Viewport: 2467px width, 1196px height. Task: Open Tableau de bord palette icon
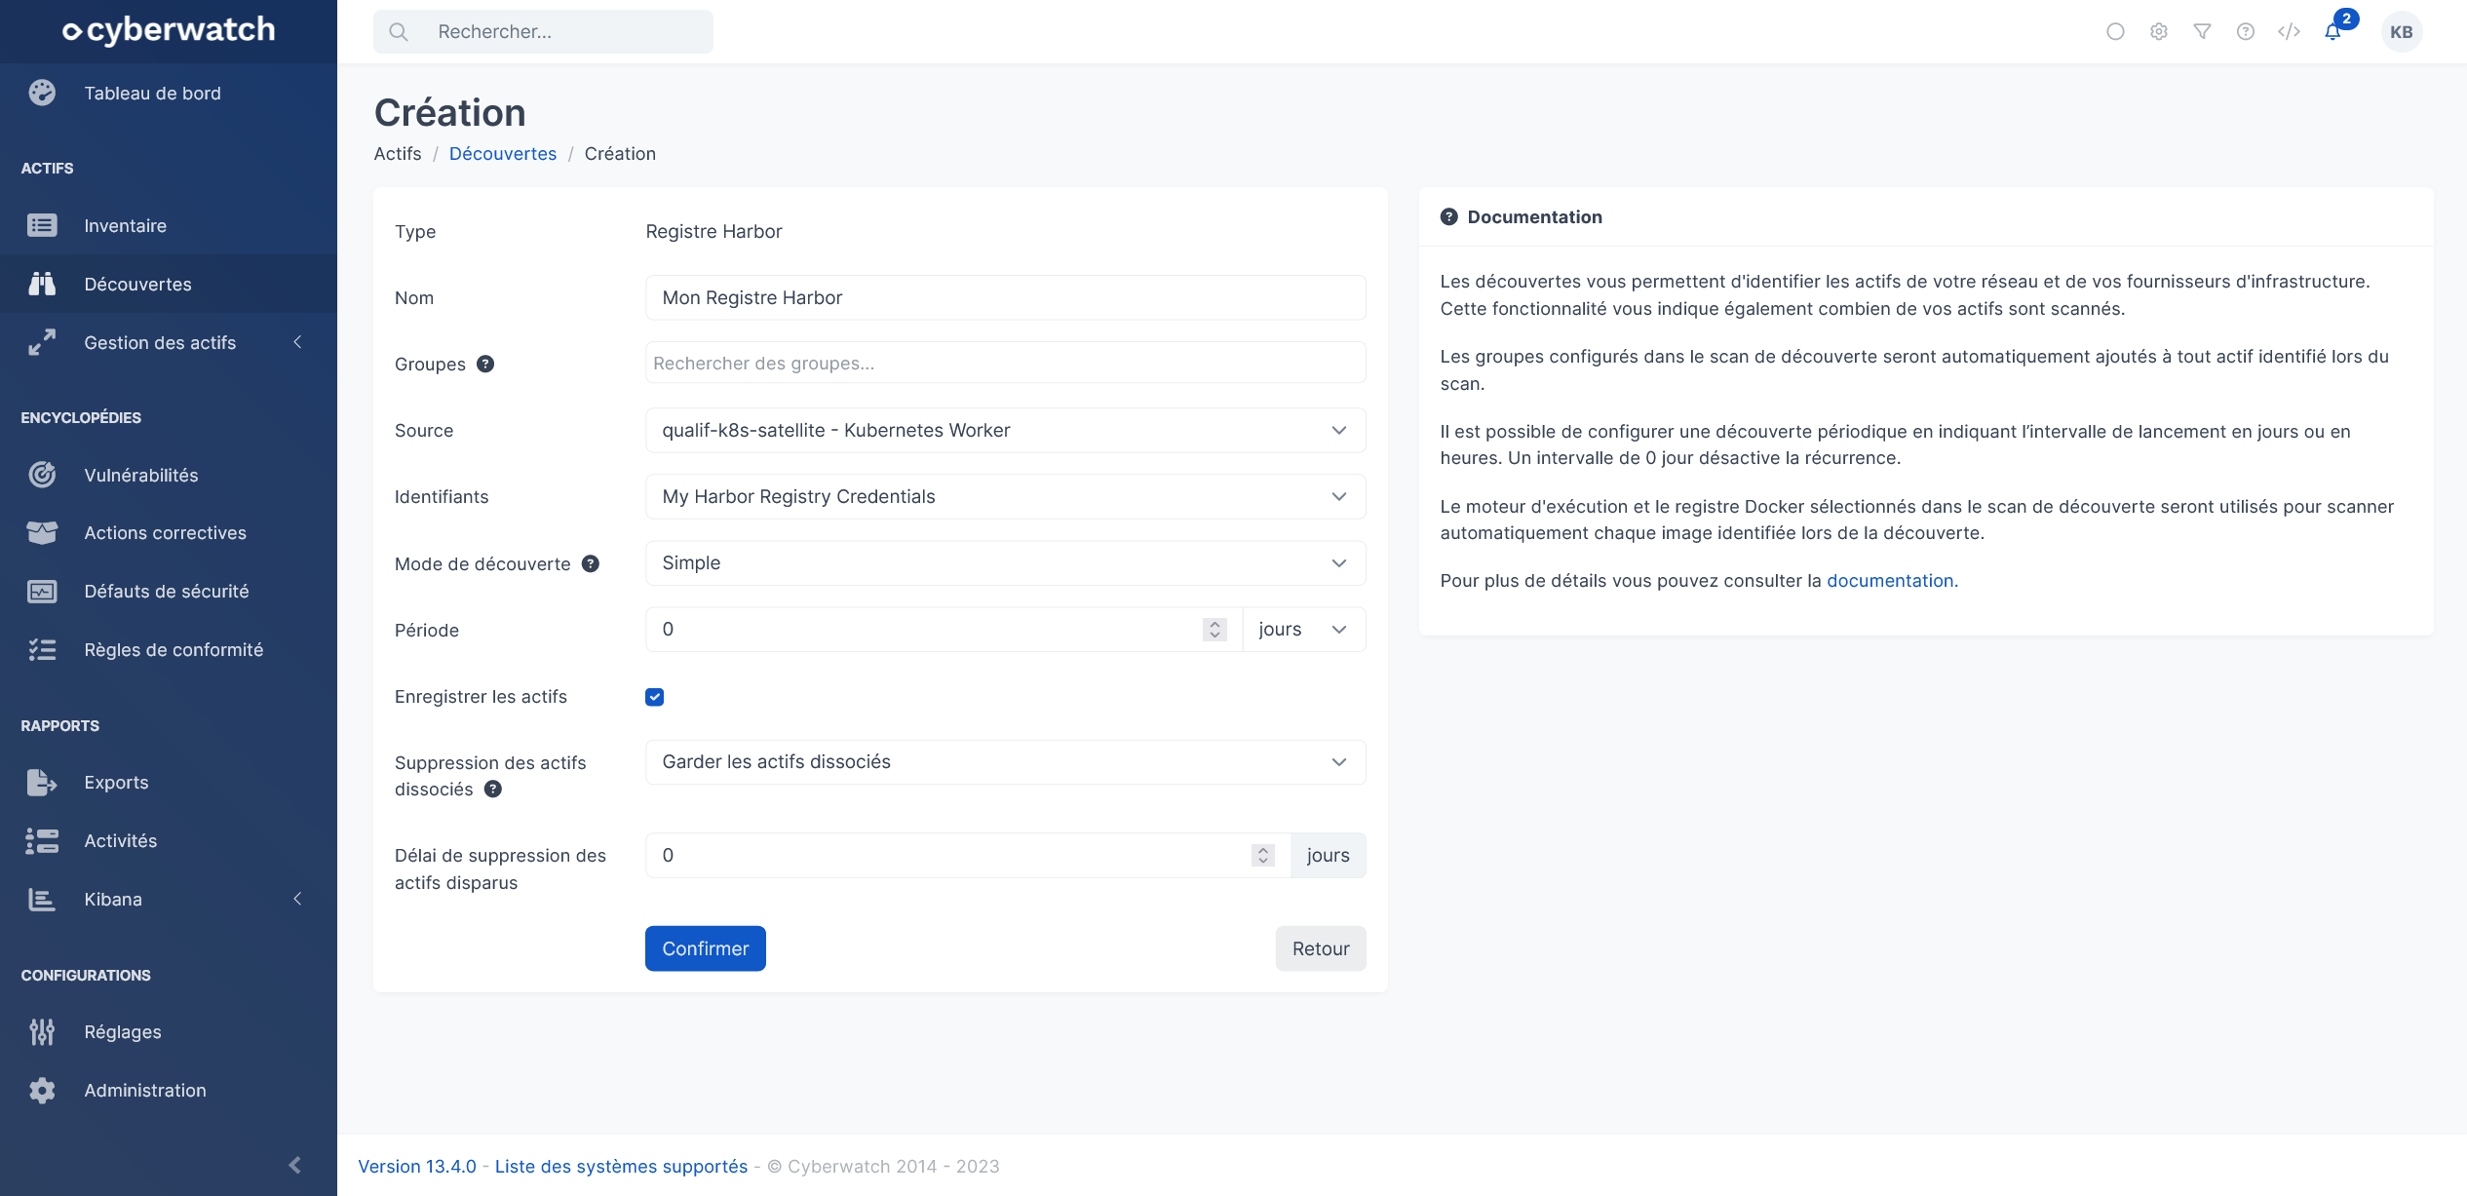tap(42, 93)
